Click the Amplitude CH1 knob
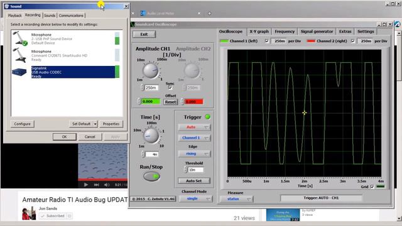402x226 pixels. [151, 71]
